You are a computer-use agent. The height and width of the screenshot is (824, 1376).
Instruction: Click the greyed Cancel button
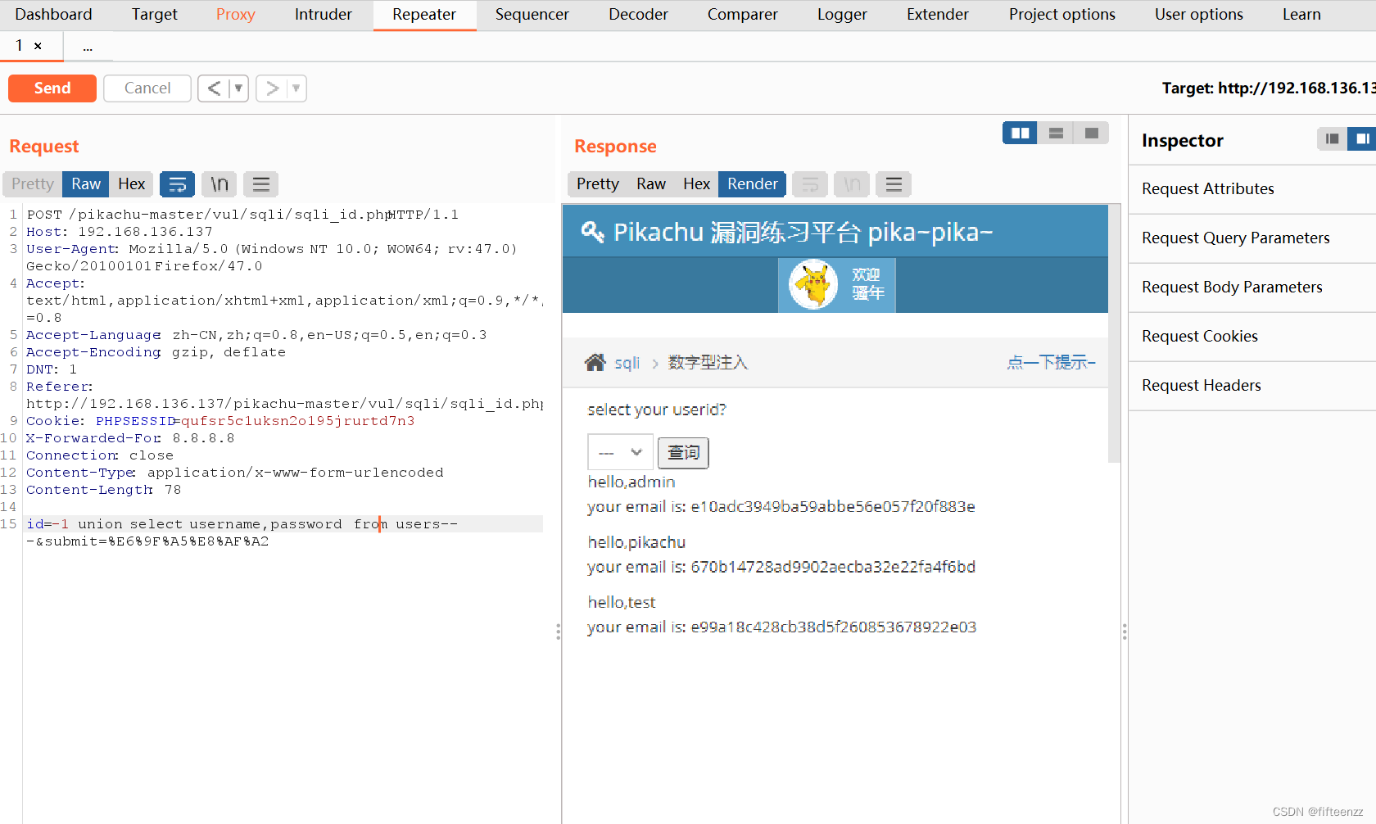point(147,88)
